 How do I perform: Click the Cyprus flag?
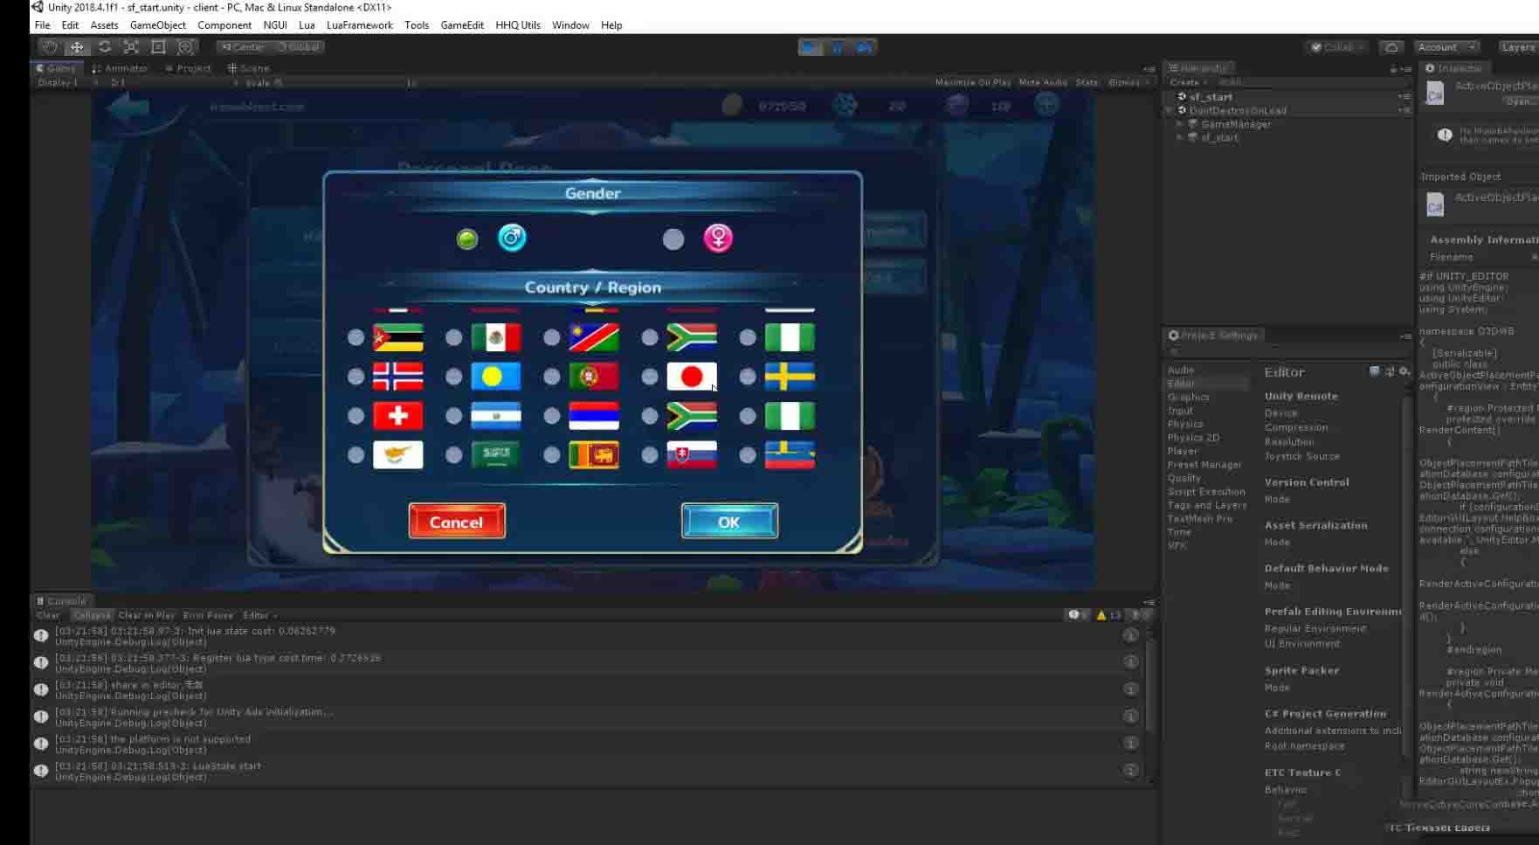click(x=398, y=455)
